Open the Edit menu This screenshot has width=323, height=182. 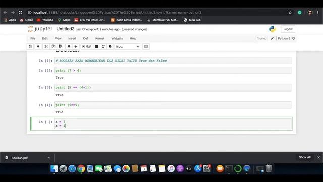(x=45, y=38)
